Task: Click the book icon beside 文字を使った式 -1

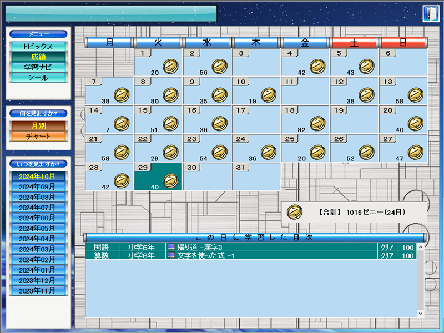Action: pos(171,256)
